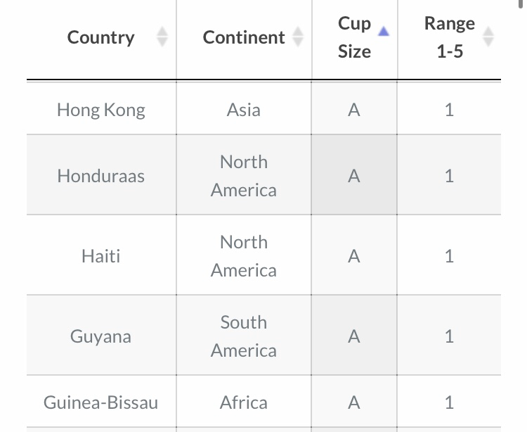
Task: Click Range value 1 in Haiti row
Action: click(449, 255)
